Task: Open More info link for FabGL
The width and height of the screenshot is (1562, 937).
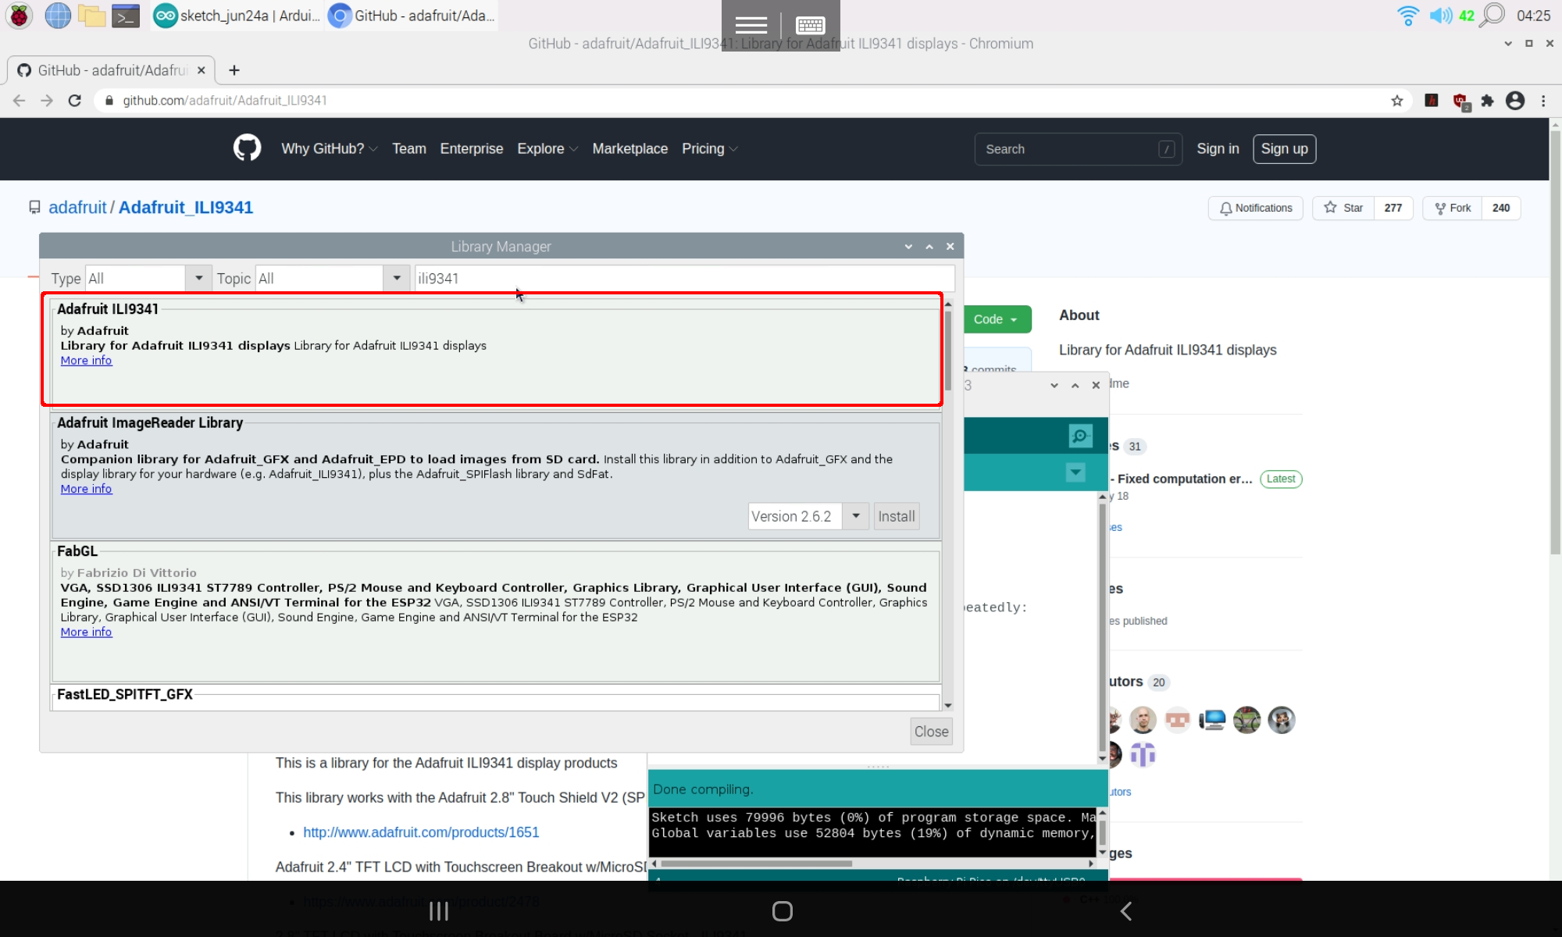Action: (86, 632)
